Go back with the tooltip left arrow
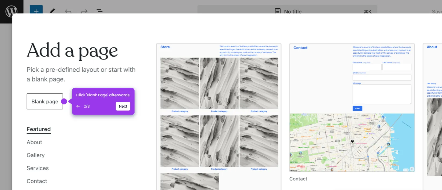The width and height of the screenshot is (442, 190). coord(78,106)
